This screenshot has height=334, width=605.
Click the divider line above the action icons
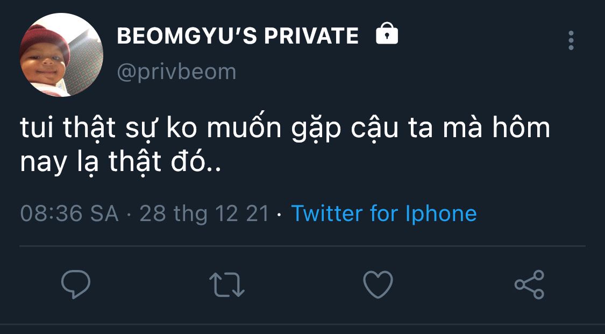click(302, 246)
